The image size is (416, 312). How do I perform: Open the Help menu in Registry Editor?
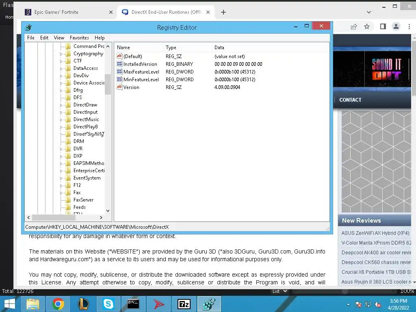tap(100, 38)
